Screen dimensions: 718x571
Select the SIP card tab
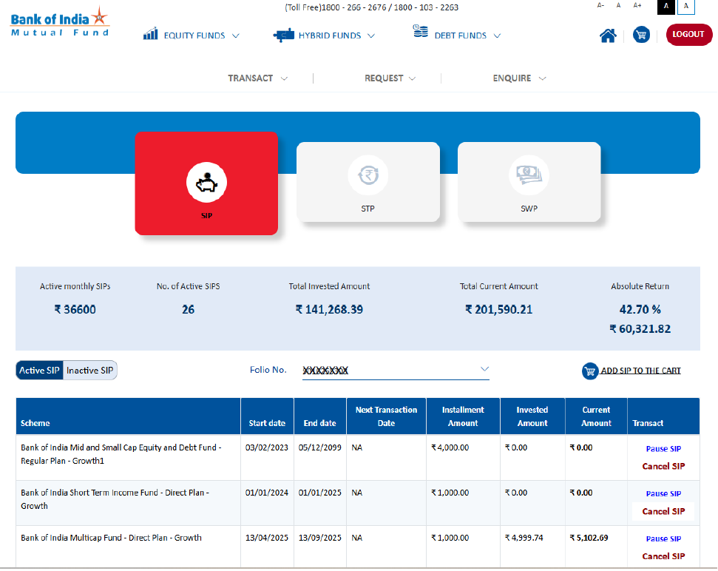(206, 183)
